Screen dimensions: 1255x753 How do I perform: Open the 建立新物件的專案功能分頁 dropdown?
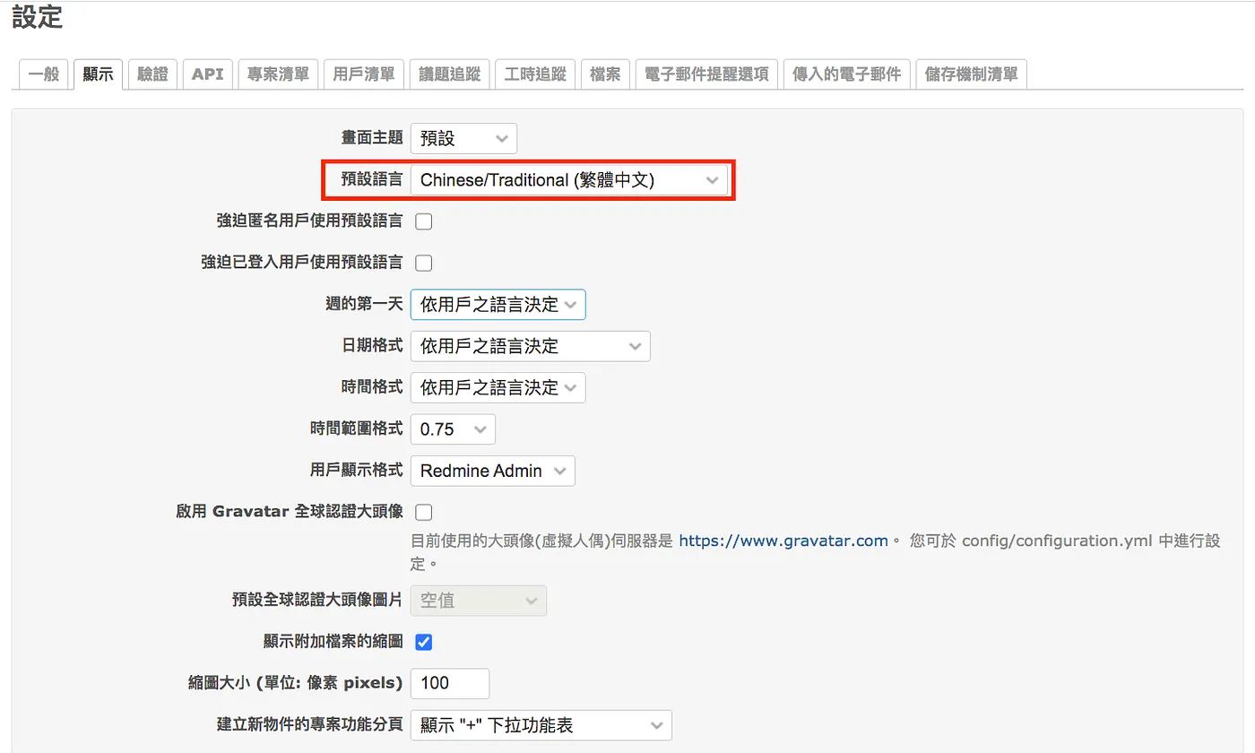point(541,725)
